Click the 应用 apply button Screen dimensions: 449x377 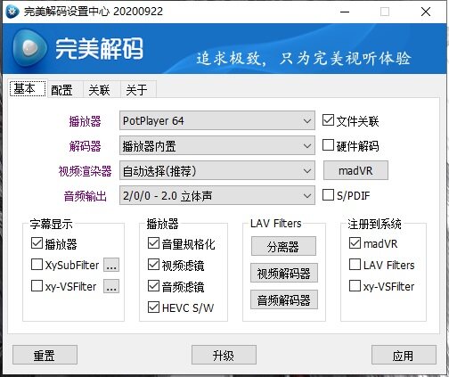point(404,355)
